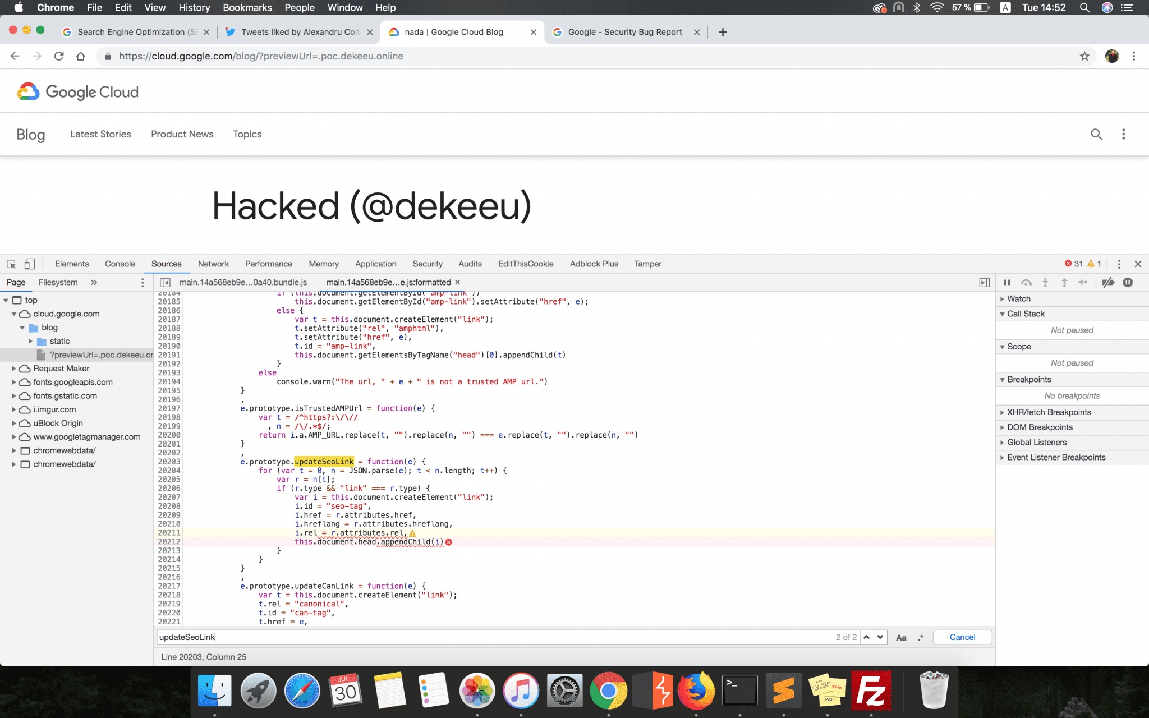The image size is (1149, 718).
Task: Open the Network DevTools tab
Action: pos(213,264)
